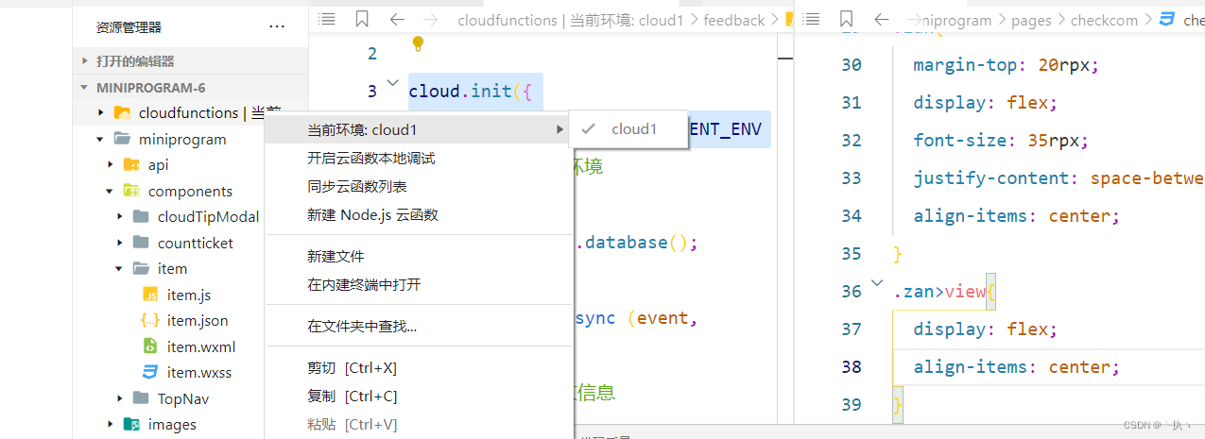This screenshot has height=439, width=1205.
Task: Expand the TopNav folder arrow
Action: click(x=120, y=398)
